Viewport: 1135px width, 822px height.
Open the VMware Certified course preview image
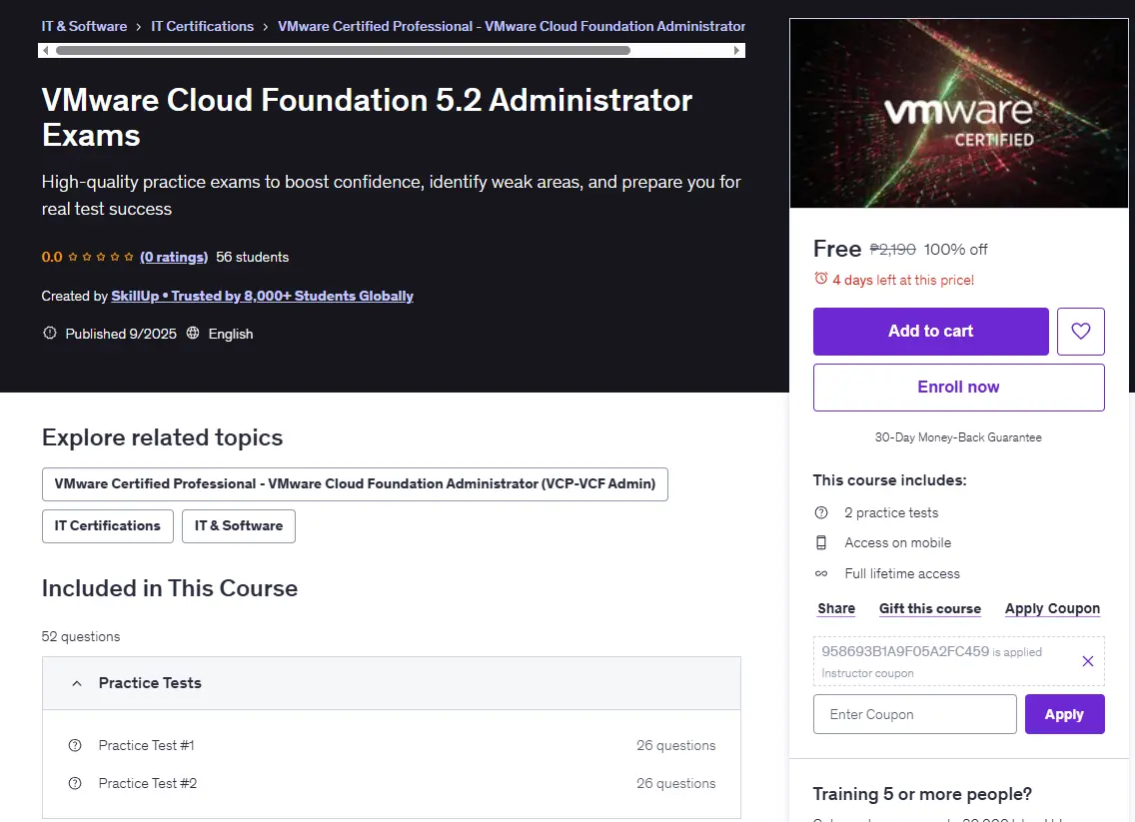[958, 113]
